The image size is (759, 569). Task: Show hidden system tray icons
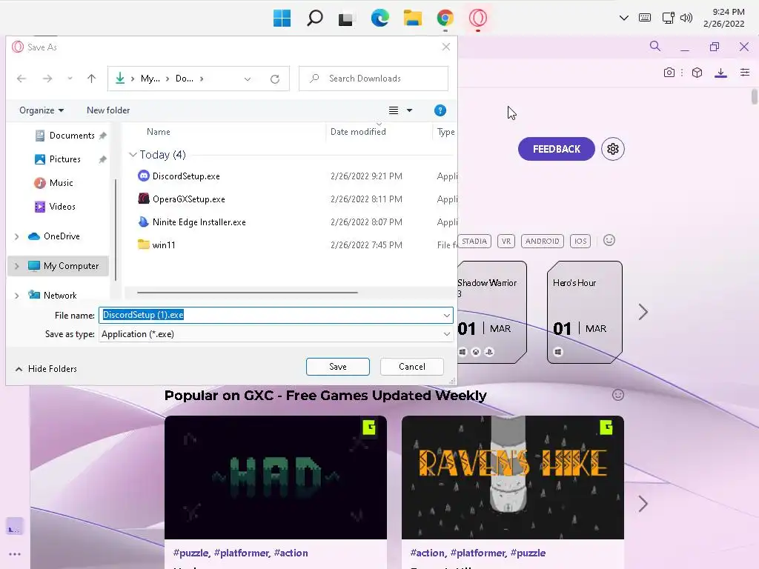(624, 18)
